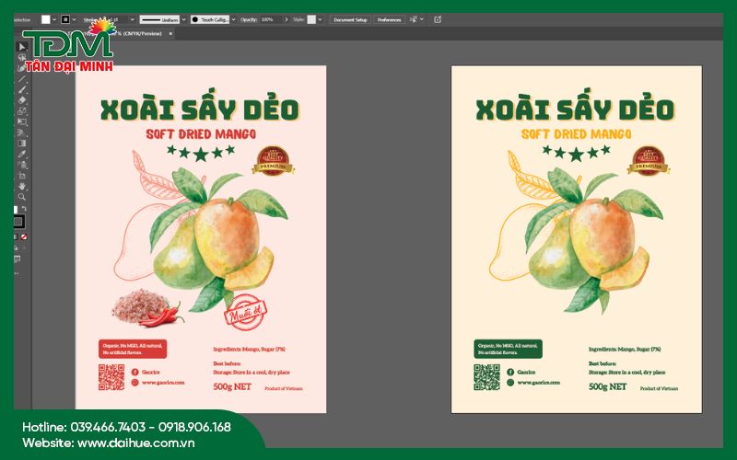Select the Pen tool in the toolbar
Screen dimensions: 737x460
pyautogui.click(x=21, y=68)
